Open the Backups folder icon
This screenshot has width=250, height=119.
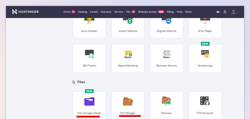[166, 101]
